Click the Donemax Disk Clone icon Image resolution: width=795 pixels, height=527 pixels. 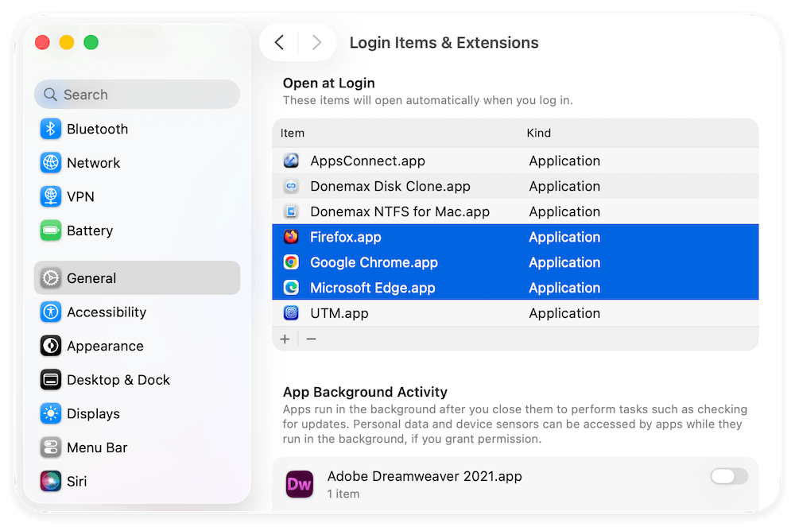coord(291,186)
